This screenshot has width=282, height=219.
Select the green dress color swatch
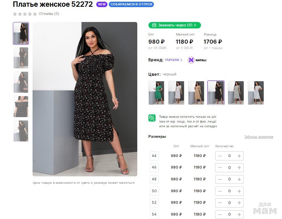pyautogui.click(x=156, y=92)
